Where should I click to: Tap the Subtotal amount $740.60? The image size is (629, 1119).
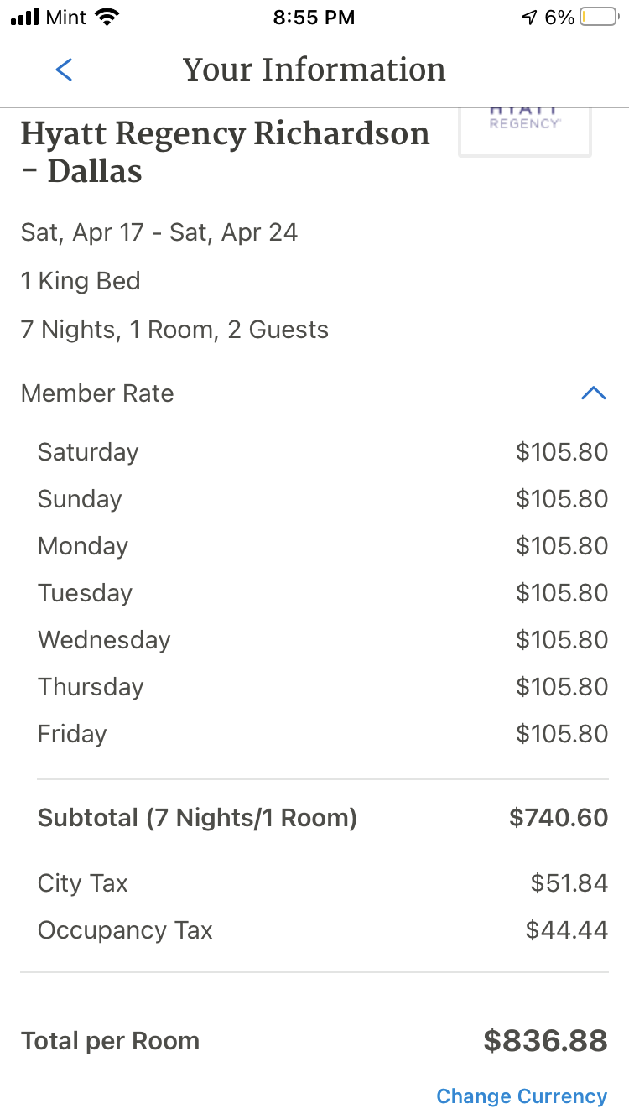click(x=559, y=818)
